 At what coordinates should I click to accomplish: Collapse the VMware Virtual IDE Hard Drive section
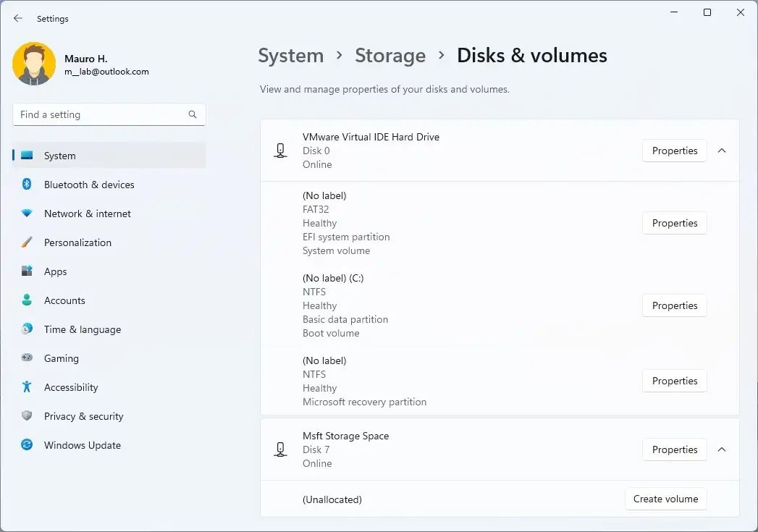pos(721,151)
